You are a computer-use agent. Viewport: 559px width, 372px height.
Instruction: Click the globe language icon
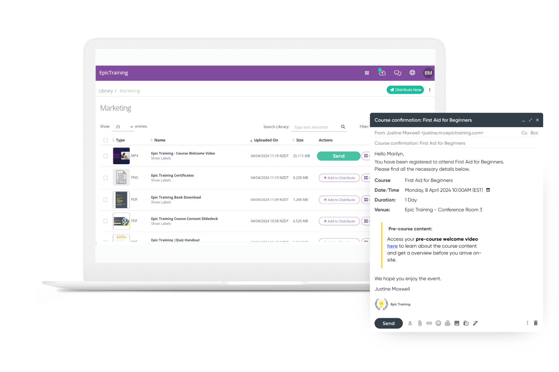(x=412, y=73)
